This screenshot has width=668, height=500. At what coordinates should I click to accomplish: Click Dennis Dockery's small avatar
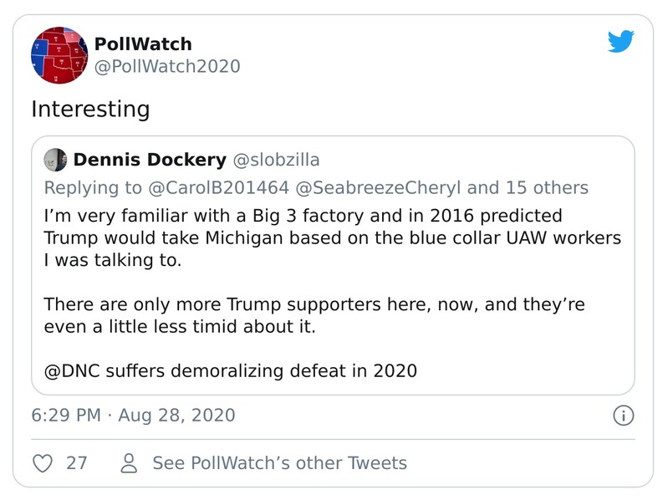tap(56, 160)
